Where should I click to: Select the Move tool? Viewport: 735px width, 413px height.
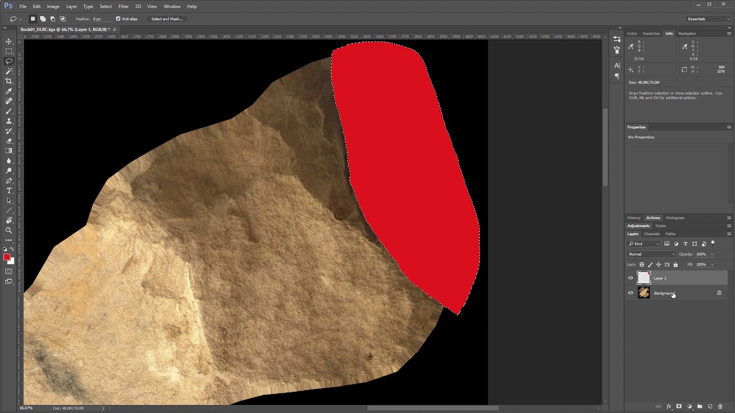[x=9, y=41]
